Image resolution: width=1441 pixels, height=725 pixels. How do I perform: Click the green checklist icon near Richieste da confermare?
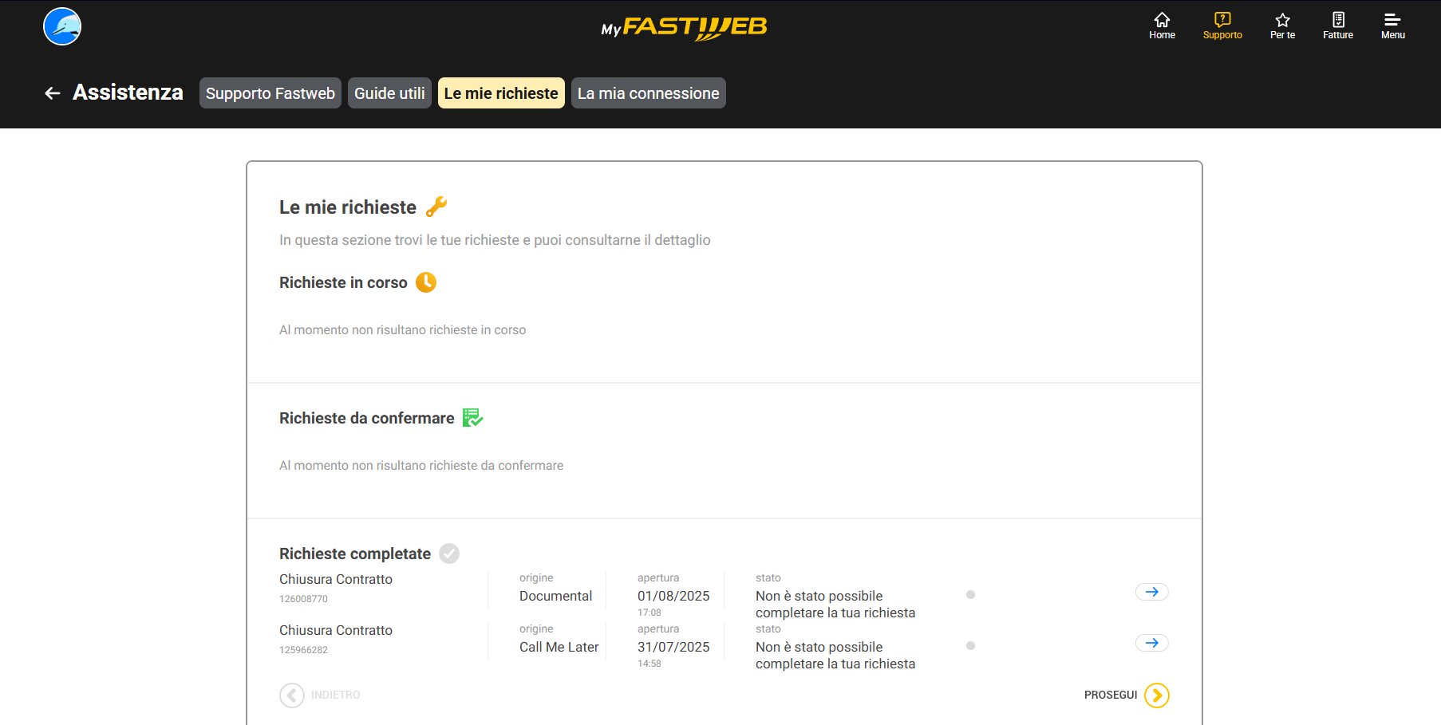click(472, 418)
